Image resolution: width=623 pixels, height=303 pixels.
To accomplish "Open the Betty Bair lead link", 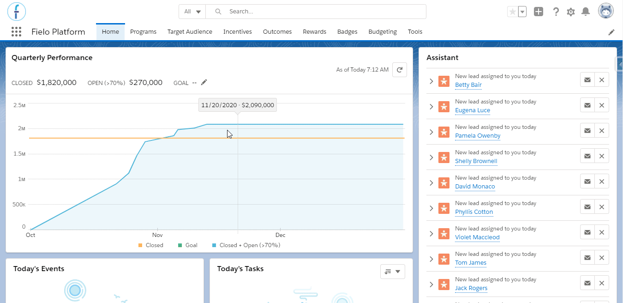I will click(x=468, y=85).
